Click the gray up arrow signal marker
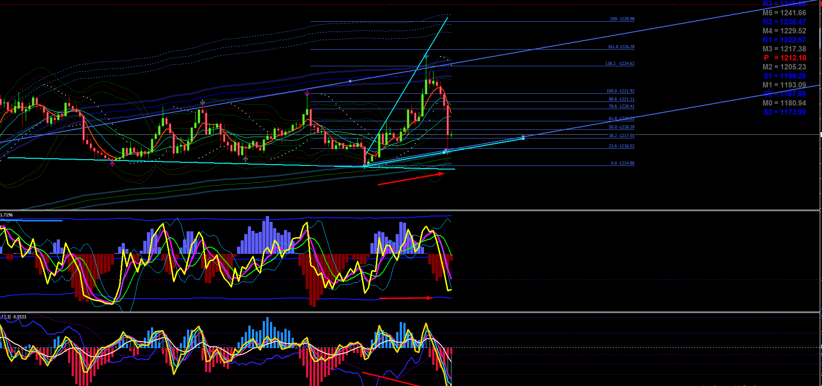The image size is (822, 386). [x=245, y=159]
